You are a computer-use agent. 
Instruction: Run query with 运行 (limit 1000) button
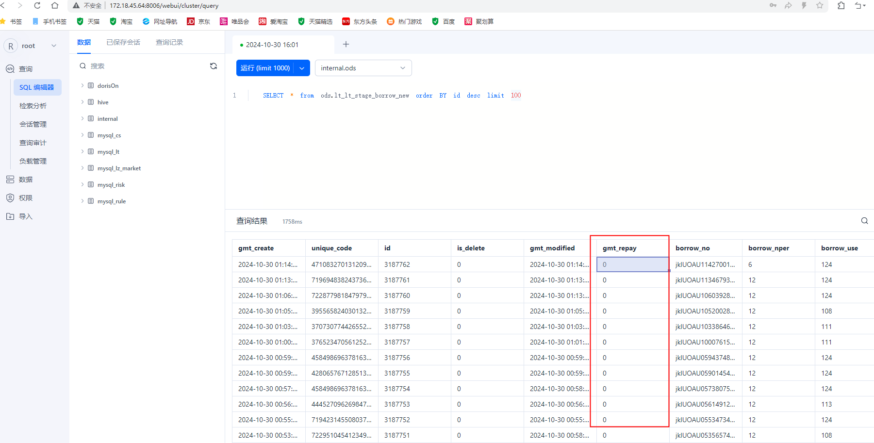[265, 68]
